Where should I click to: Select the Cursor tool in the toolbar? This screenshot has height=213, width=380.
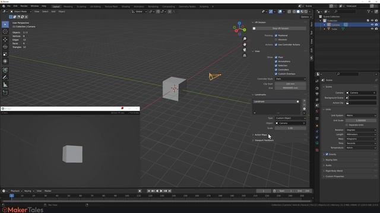5,31
